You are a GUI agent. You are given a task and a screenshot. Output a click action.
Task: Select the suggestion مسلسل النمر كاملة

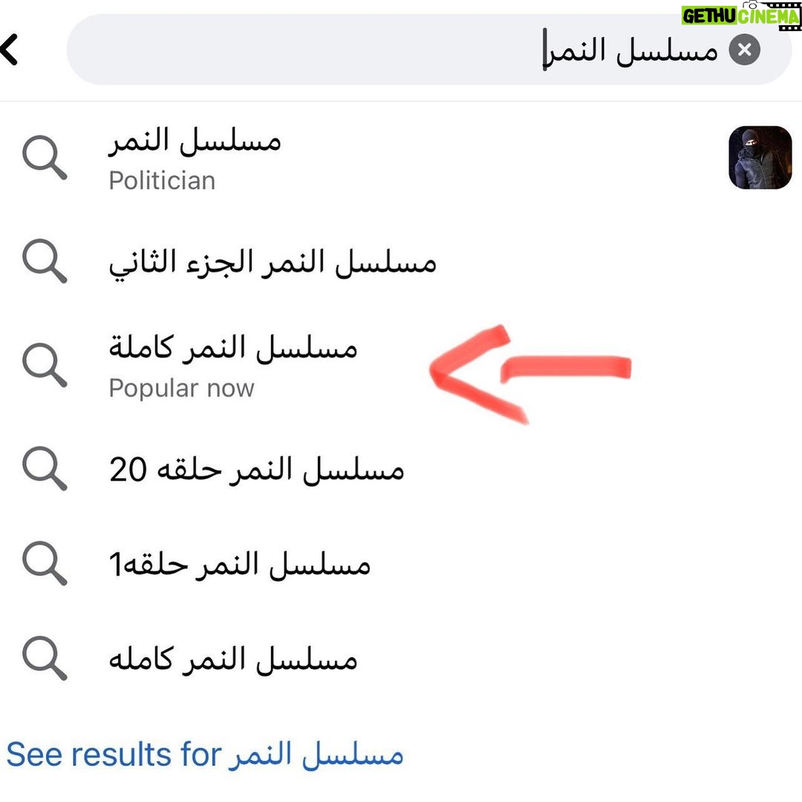pyautogui.click(x=401, y=365)
